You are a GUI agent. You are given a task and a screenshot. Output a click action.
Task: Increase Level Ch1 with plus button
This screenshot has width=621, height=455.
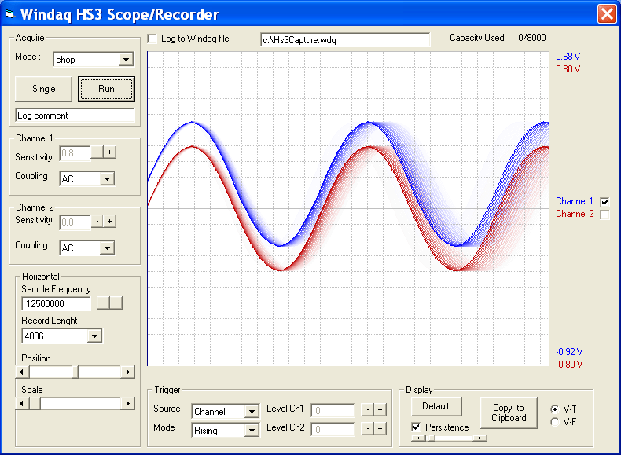[x=380, y=410]
